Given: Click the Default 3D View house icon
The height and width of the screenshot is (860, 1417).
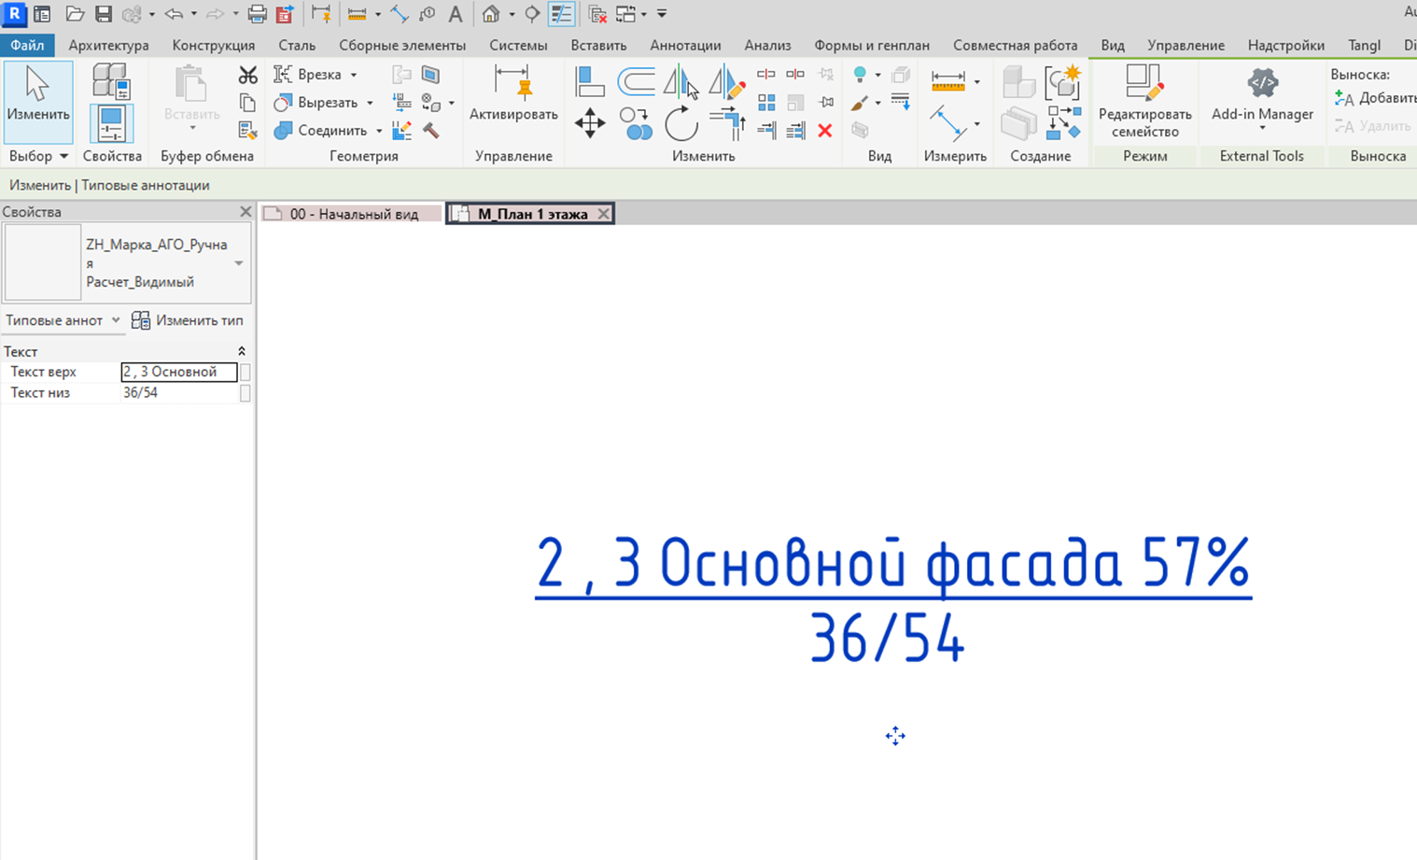Looking at the screenshot, I should click(491, 14).
